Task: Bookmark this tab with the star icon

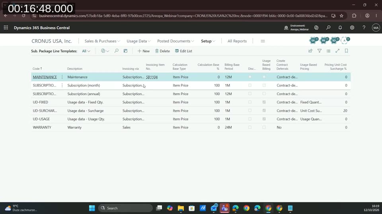Action: pos(341,15)
